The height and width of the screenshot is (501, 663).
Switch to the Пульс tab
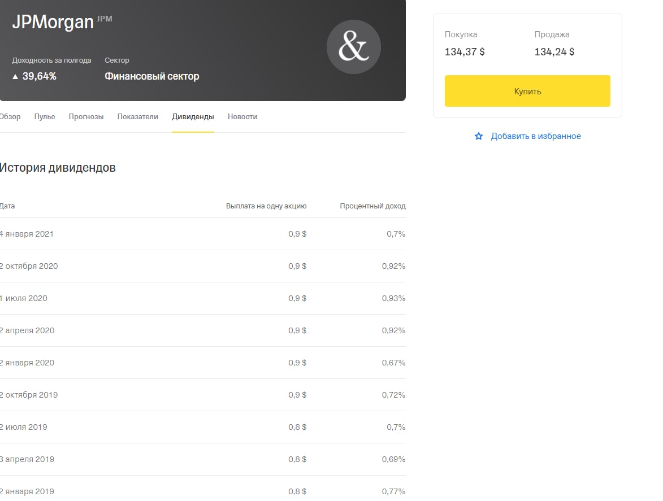[45, 116]
